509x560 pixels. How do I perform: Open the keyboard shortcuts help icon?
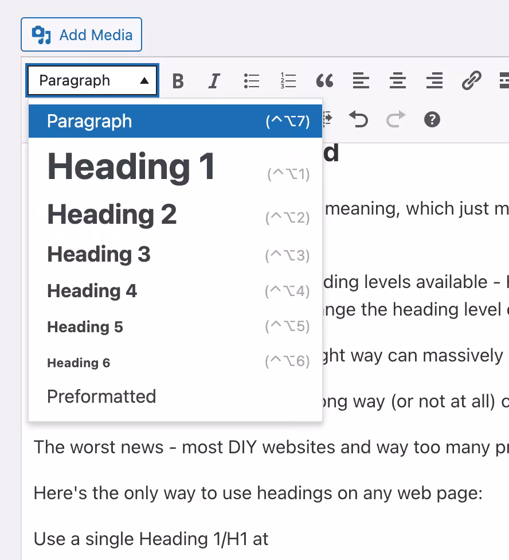point(432,119)
